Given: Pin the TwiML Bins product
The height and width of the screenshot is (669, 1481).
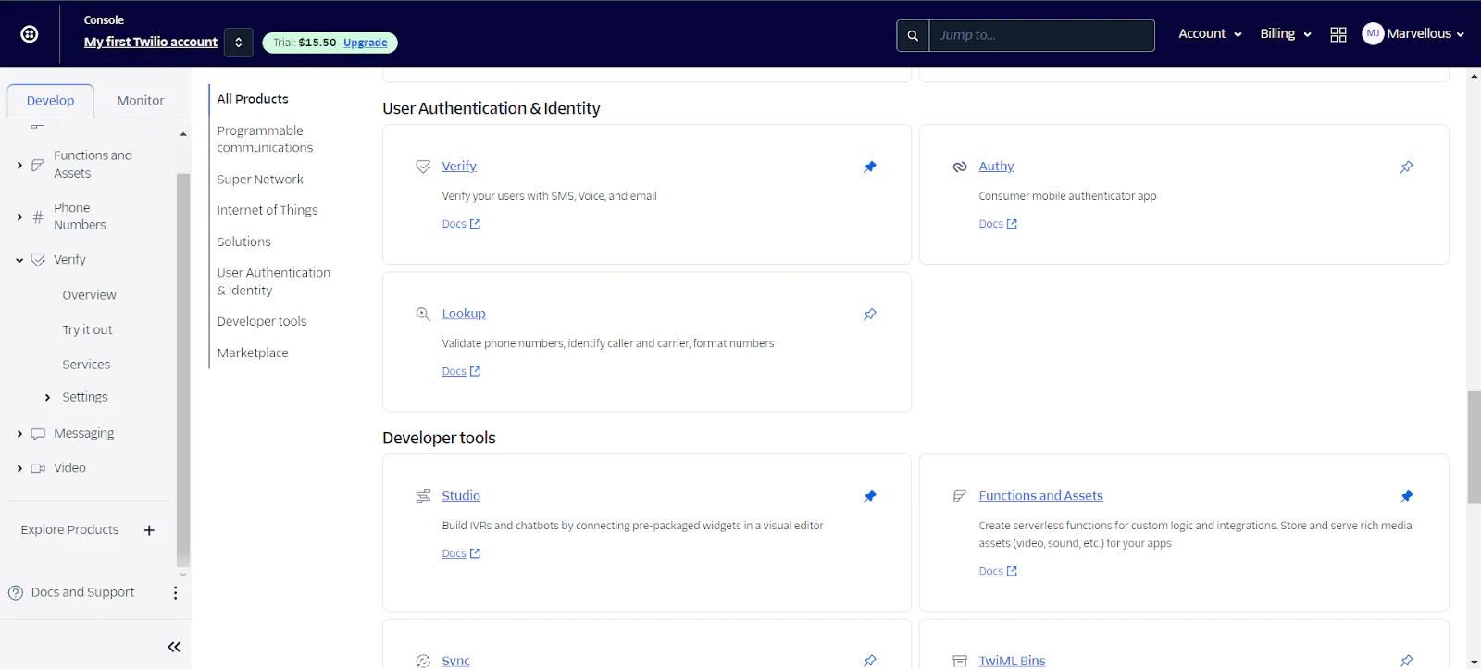Looking at the screenshot, I should [x=1407, y=661].
